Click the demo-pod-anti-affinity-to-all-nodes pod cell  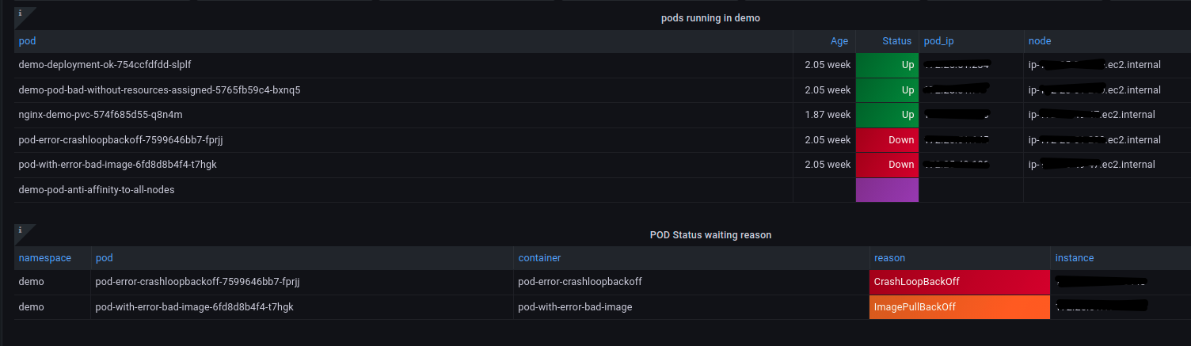click(97, 190)
